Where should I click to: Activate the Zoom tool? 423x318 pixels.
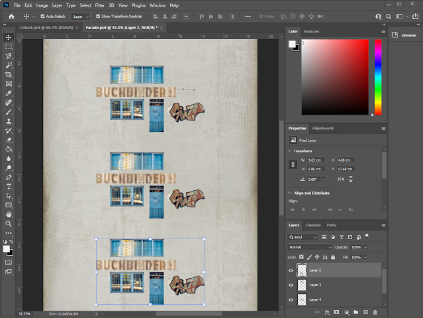coord(9,224)
